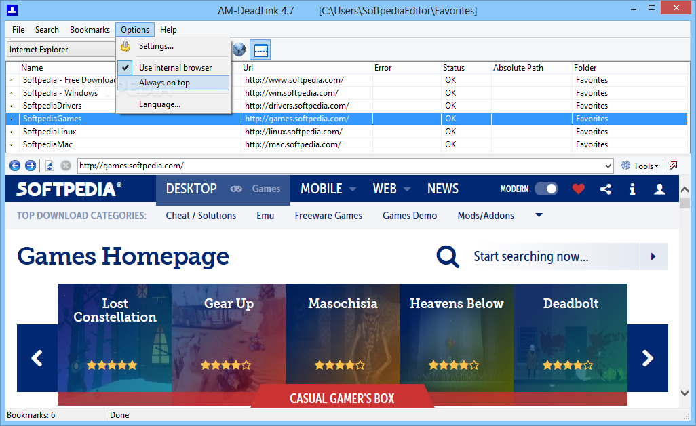The height and width of the screenshot is (426, 696).
Task: Go back in internal browser
Action: point(15,166)
